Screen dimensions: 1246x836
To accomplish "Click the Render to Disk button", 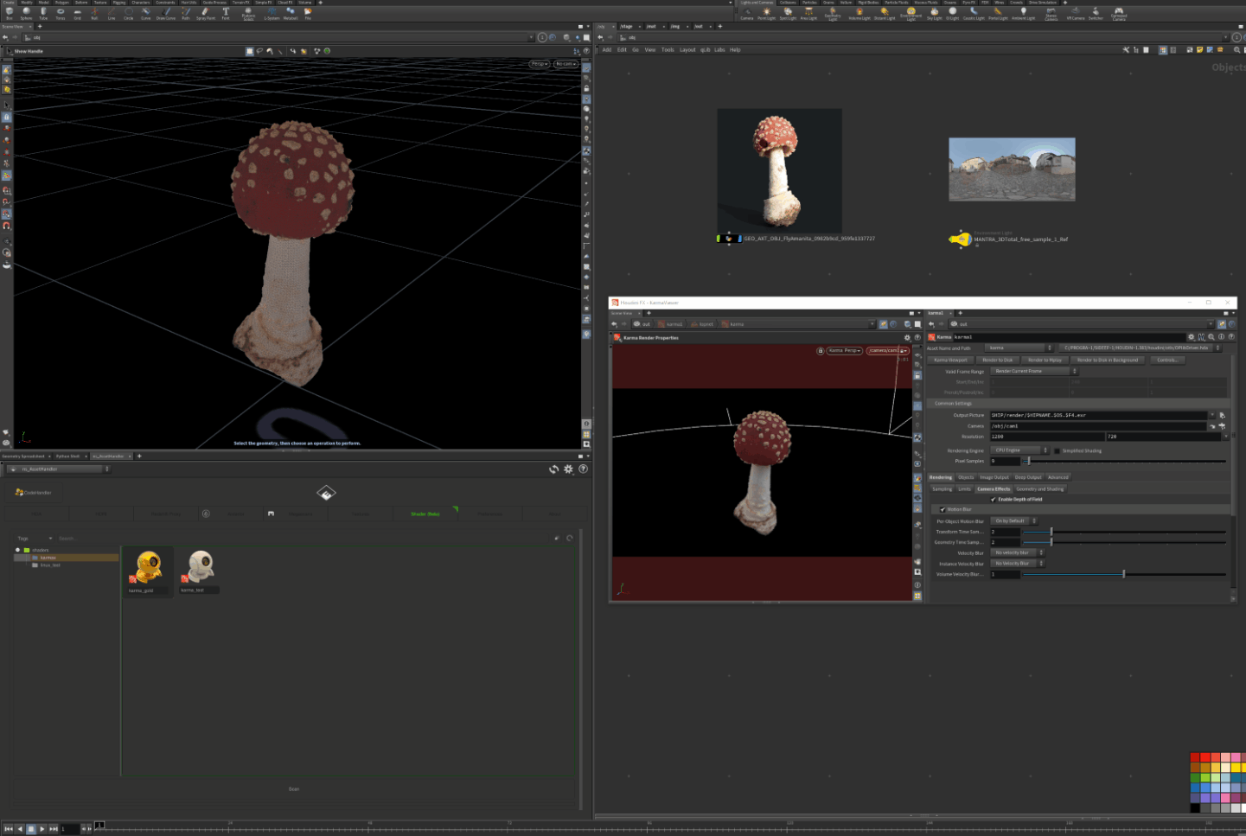I will coord(997,361).
